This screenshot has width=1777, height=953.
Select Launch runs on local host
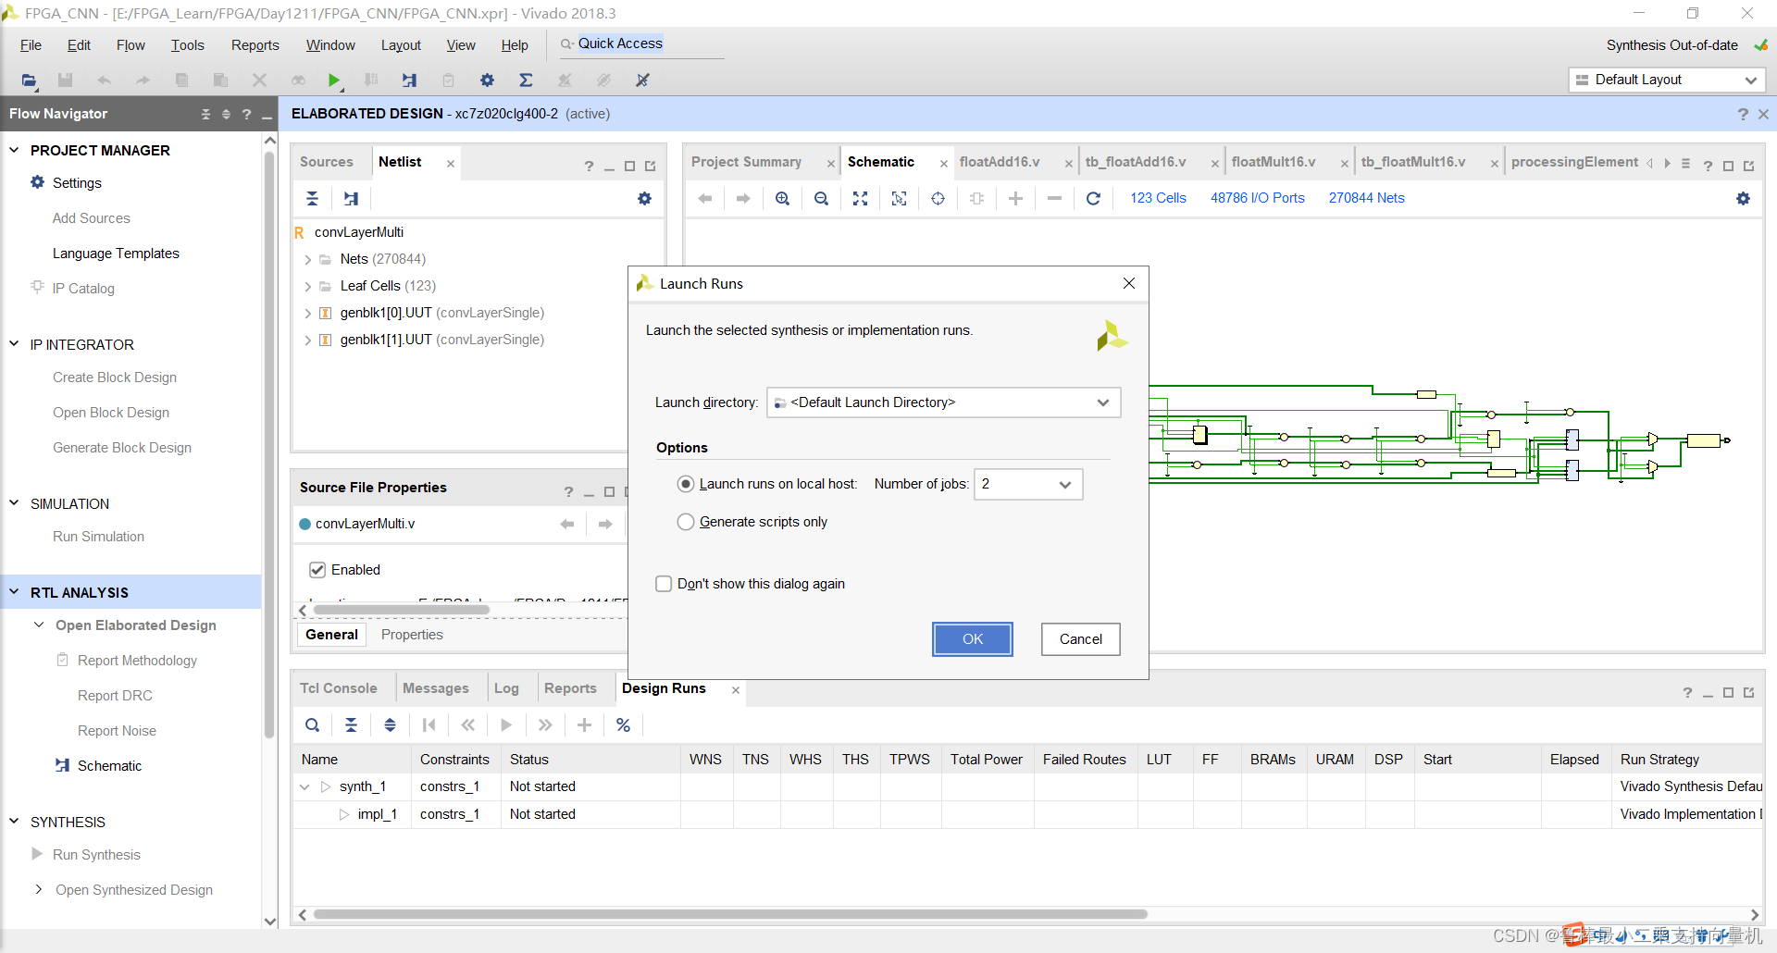pyautogui.click(x=686, y=484)
